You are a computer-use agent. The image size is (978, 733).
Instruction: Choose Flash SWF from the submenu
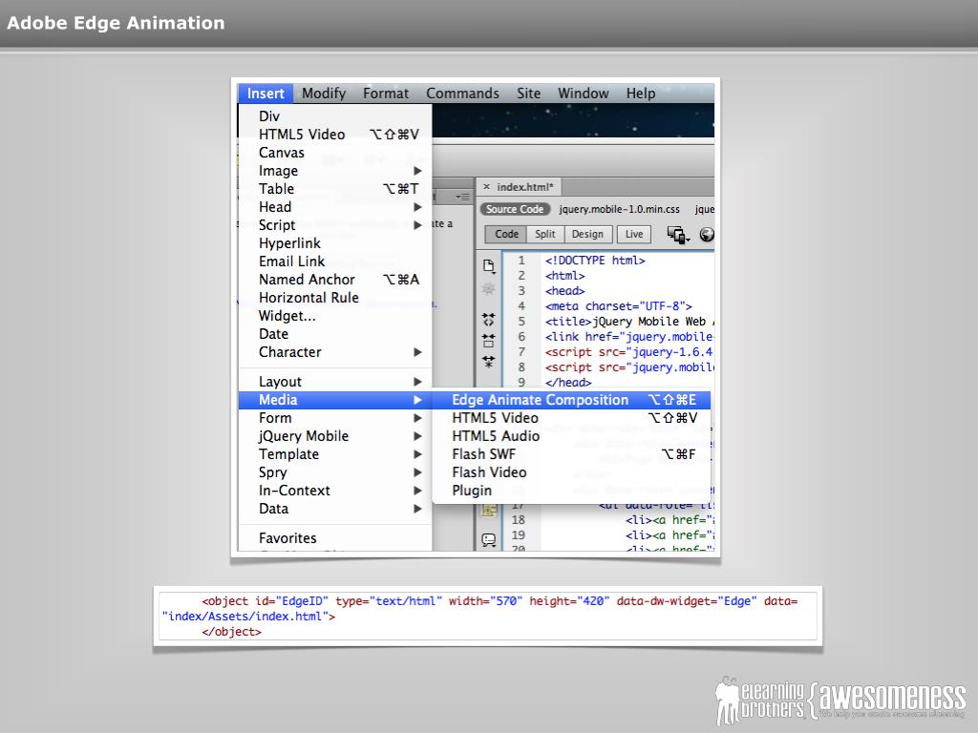[571, 454]
